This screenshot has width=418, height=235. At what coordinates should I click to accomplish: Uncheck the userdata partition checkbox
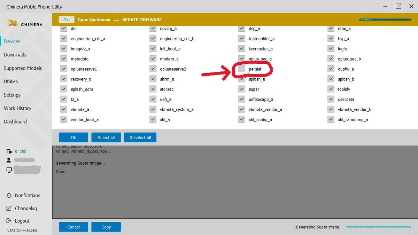point(331,99)
